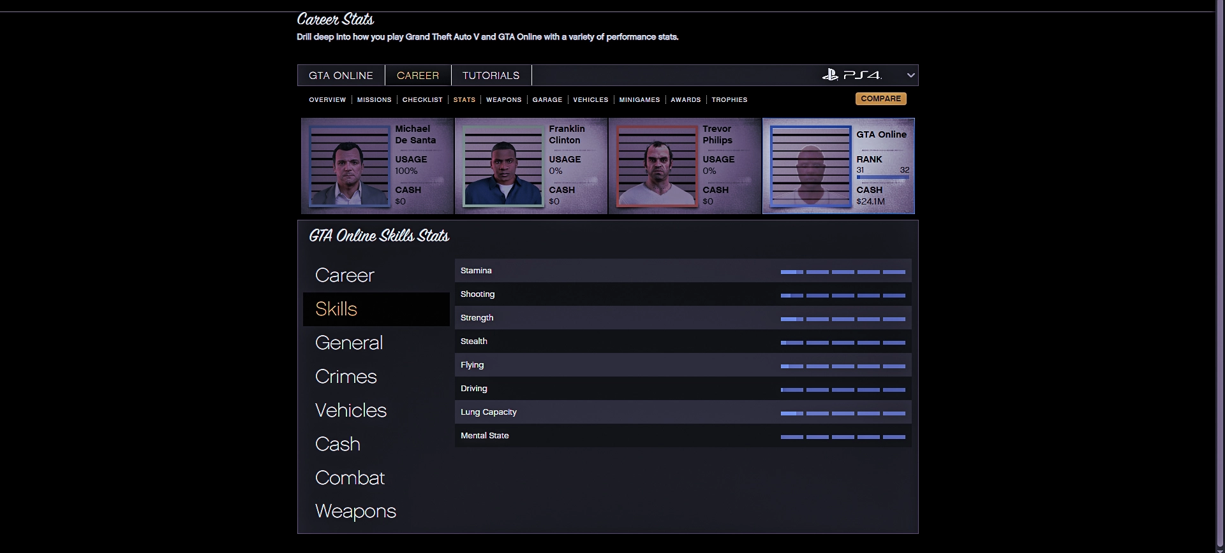Open the GARAGE submenu link

pos(547,100)
